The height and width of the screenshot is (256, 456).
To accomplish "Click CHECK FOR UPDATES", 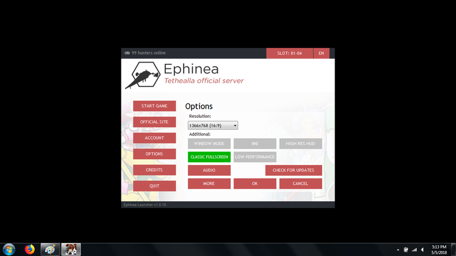I will tap(294, 170).
